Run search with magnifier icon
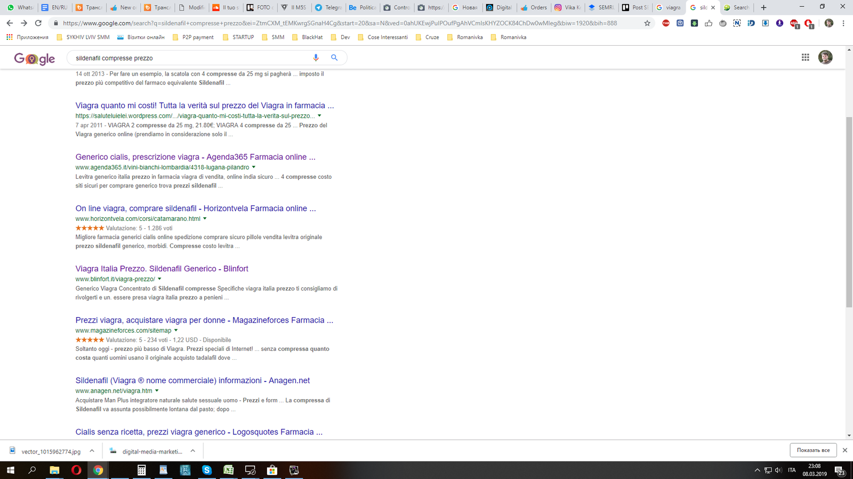This screenshot has width=853, height=479. (334, 57)
